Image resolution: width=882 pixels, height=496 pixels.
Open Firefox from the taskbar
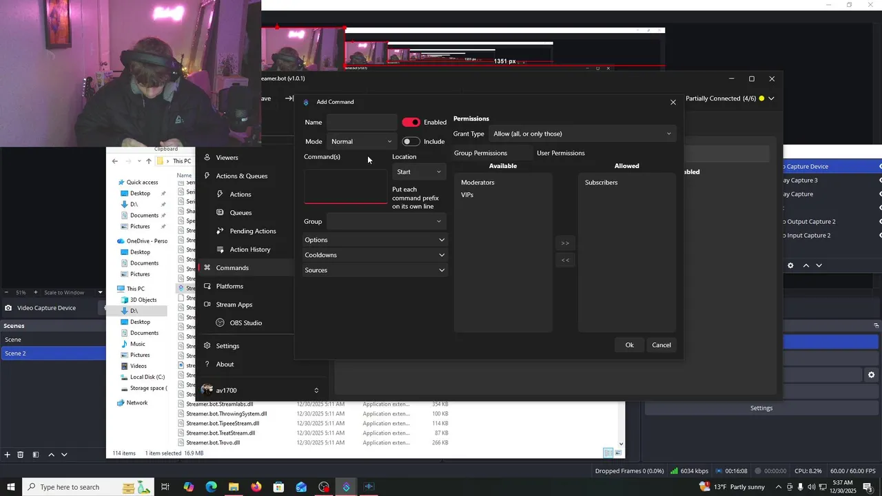[256, 487]
